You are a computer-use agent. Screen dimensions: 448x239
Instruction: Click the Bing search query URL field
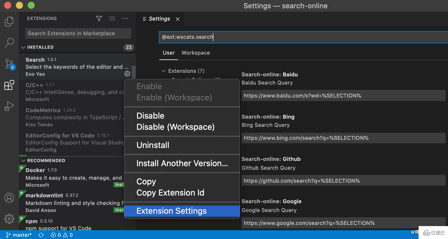pyautogui.click(x=343, y=138)
